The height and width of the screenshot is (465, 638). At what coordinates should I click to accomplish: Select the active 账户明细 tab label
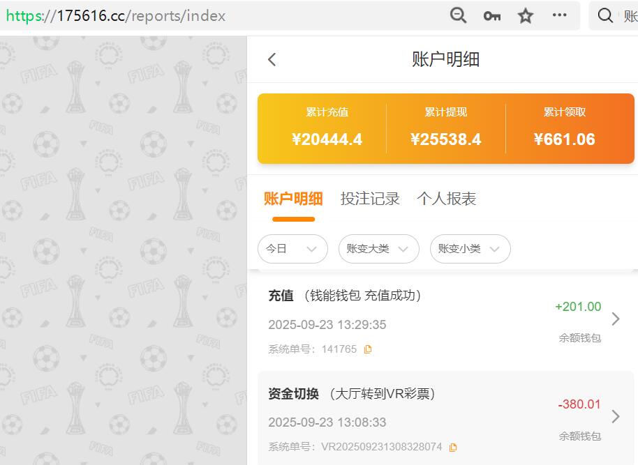coord(294,199)
